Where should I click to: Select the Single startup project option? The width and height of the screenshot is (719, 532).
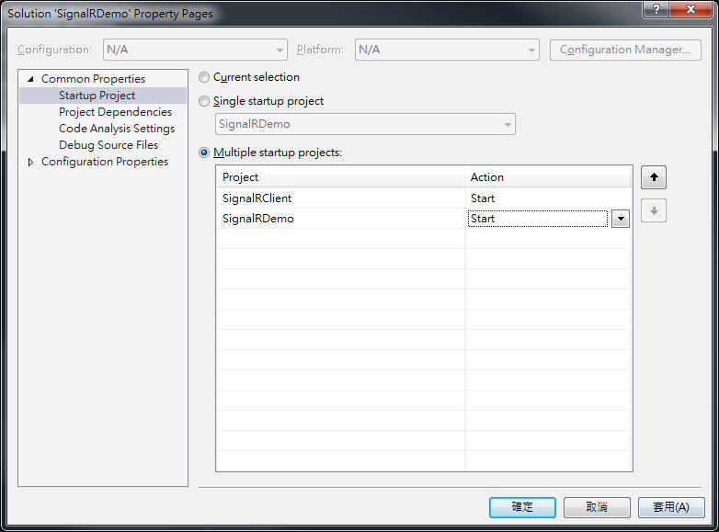click(x=204, y=101)
